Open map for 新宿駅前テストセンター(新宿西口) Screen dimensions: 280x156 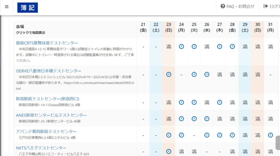point(48,99)
